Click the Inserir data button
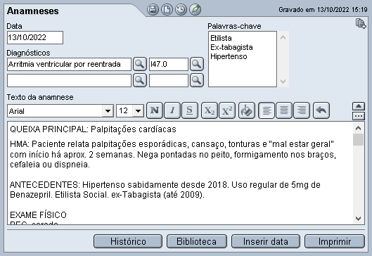The height and width of the screenshot is (256, 372). (266, 241)
